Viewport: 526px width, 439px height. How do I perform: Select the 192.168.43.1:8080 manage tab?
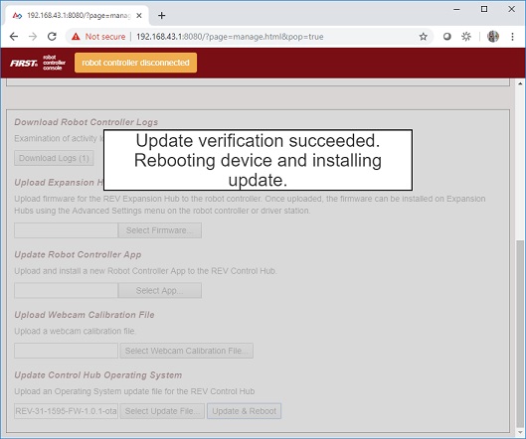pyautogui.click(x=77, y=16)
